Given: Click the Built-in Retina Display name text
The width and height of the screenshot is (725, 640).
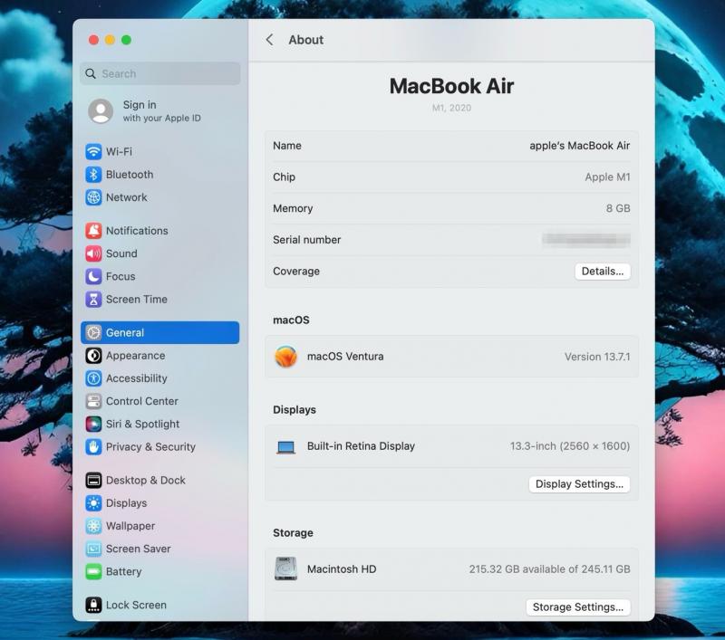Looking at the screenshot, I should 361,446.
